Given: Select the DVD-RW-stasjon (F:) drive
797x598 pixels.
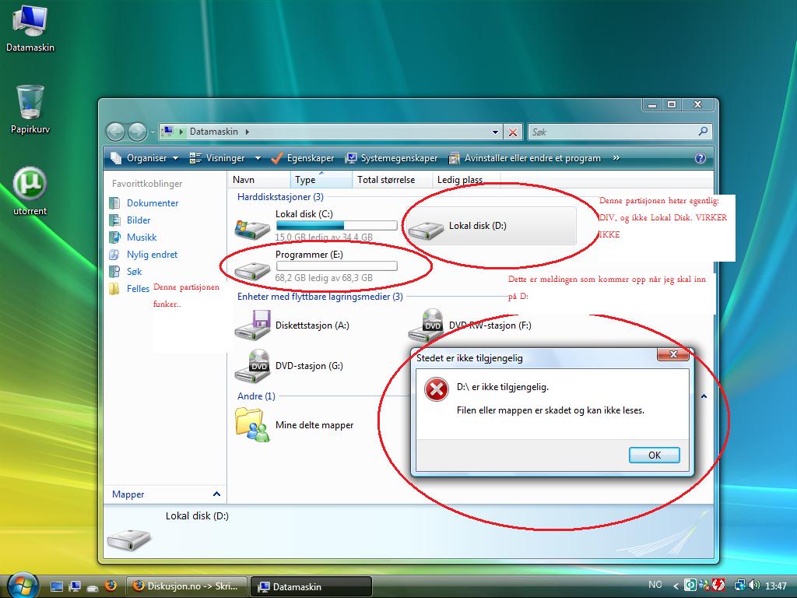Looking at the screenshot, I should click(x=470, y=325).
